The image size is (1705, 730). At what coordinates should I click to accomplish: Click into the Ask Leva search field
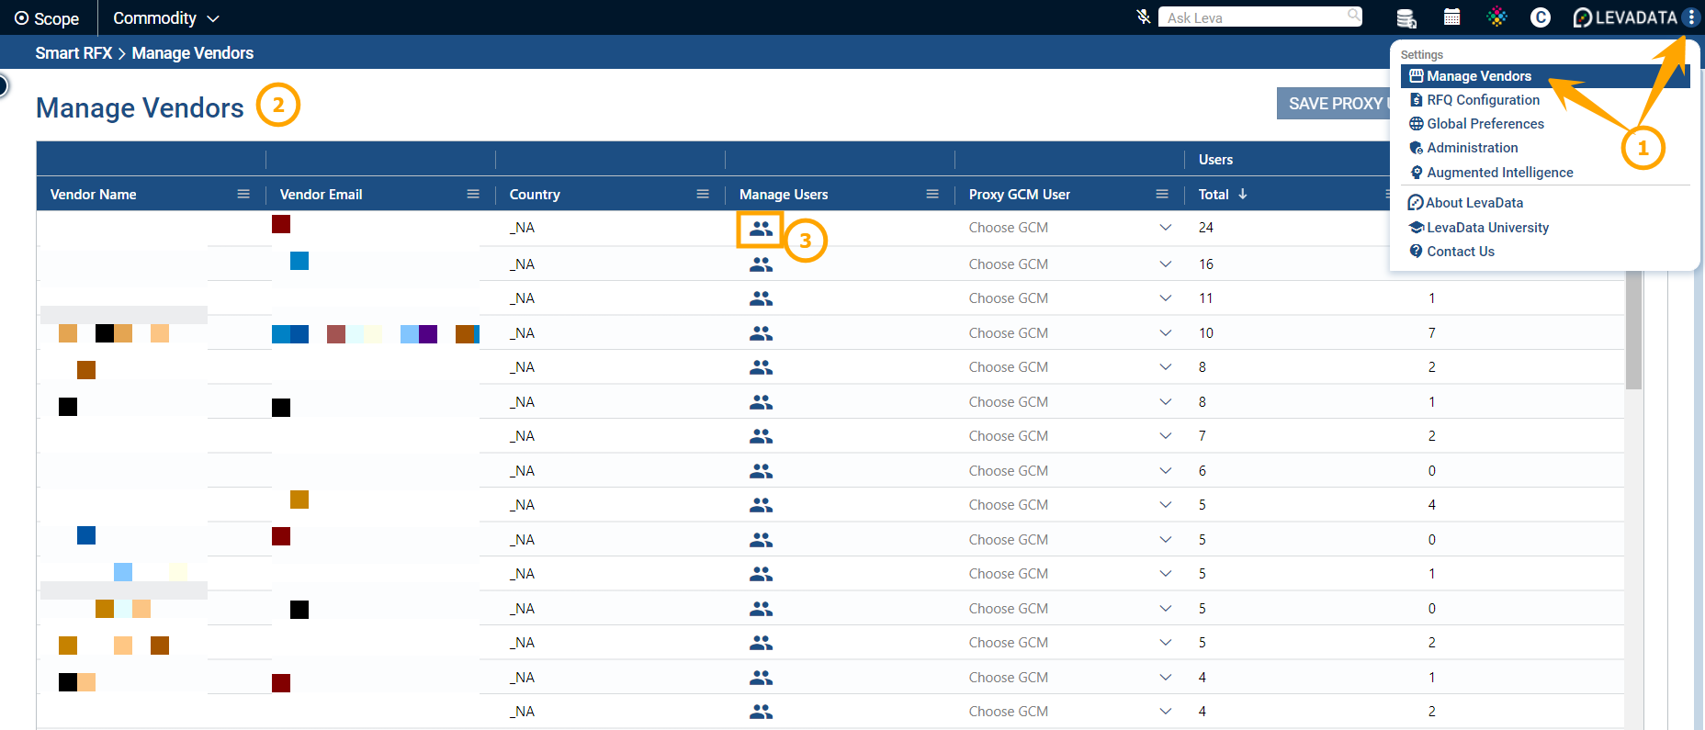pos(1253,17)
